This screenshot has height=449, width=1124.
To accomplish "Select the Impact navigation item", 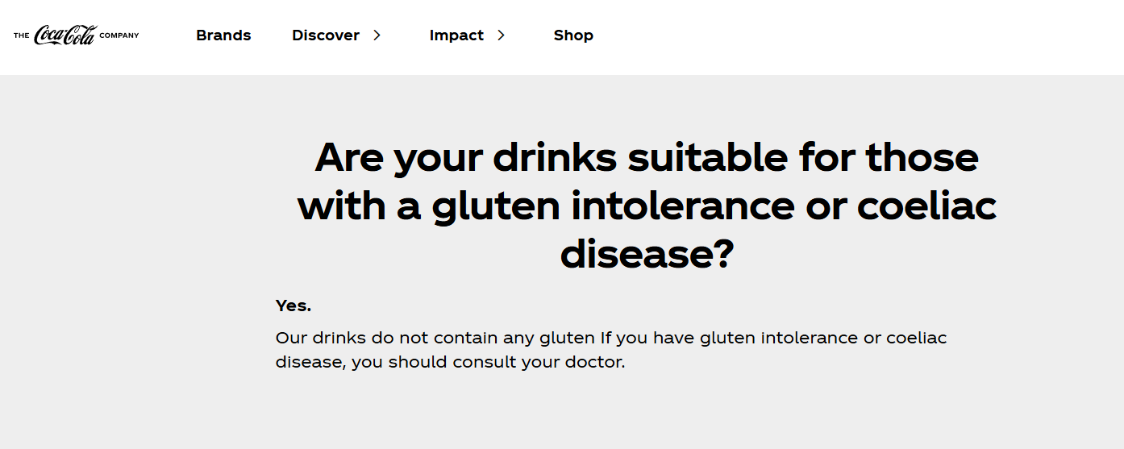I will pos(456,35).
